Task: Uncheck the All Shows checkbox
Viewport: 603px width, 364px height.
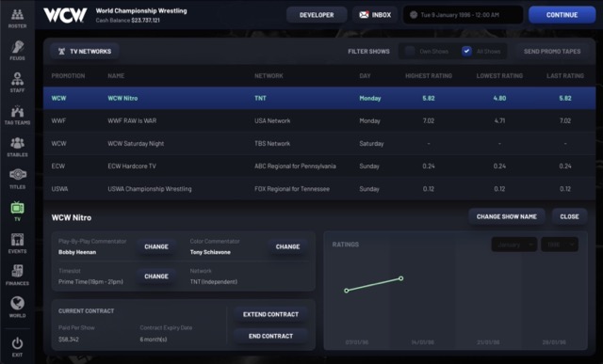Action: 466,51
